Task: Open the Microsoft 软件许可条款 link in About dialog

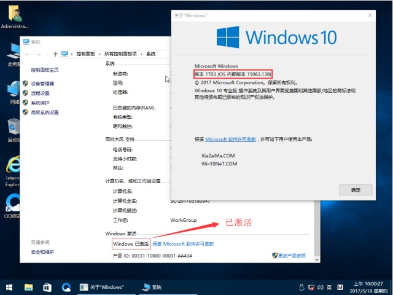Action: [230, 140]
